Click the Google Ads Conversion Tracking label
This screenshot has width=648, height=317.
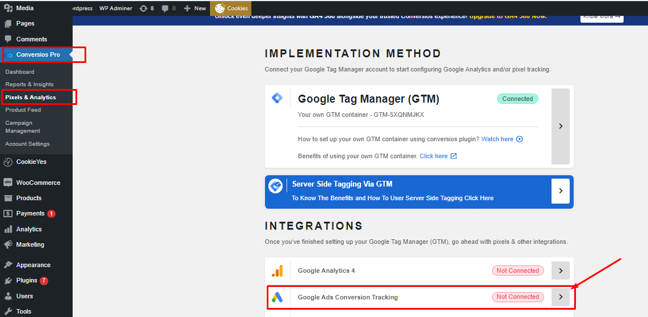(348, 297)
